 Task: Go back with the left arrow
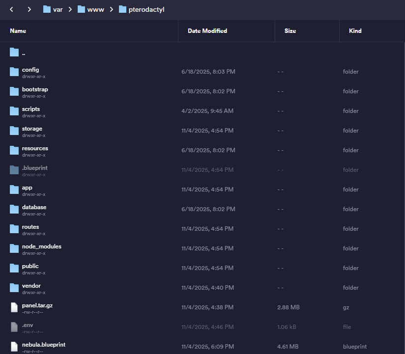[11, 9]
